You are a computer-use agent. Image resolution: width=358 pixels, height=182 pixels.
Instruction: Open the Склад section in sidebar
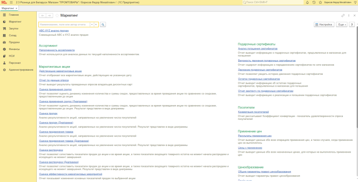click(13, 35)
